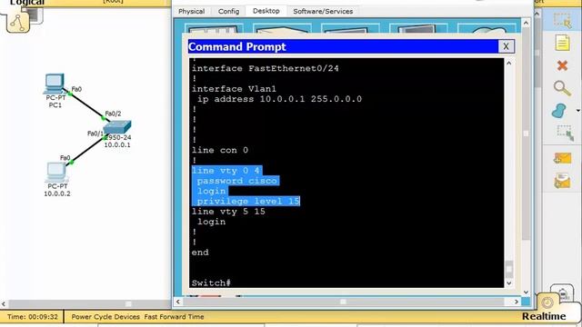The width and height of the screenshot is (582, 327).
Task: Click Fast Forward Time
Action: [174, 317]
